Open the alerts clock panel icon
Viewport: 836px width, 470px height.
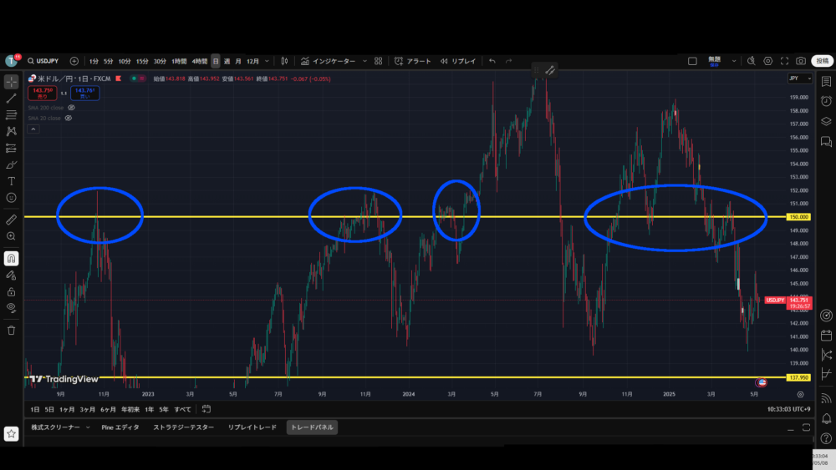click(826, 101)
